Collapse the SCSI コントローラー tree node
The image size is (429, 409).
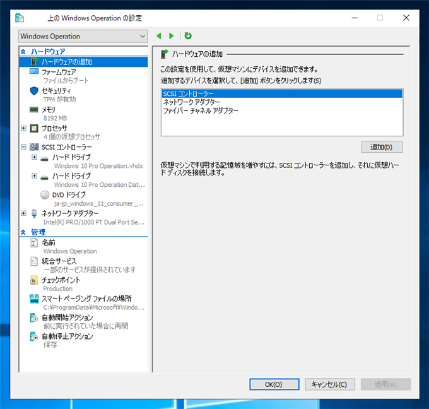(x=23, y=147)
